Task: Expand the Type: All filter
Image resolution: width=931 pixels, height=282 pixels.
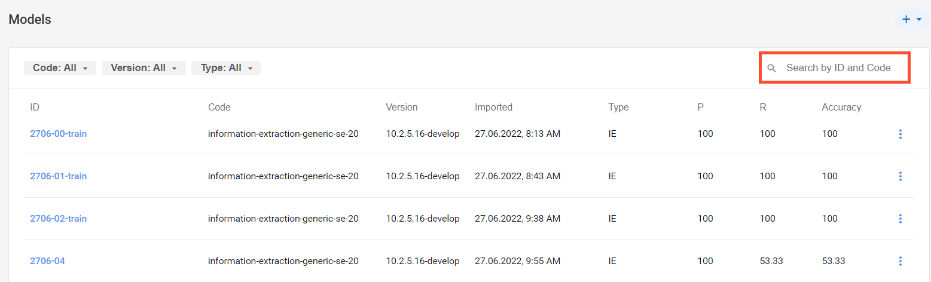Action: pyautogui.click(x=226, y=68)
